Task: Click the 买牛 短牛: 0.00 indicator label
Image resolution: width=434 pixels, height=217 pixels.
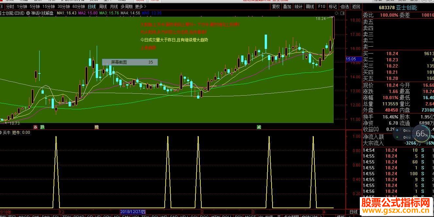Action: coord(16,132)
